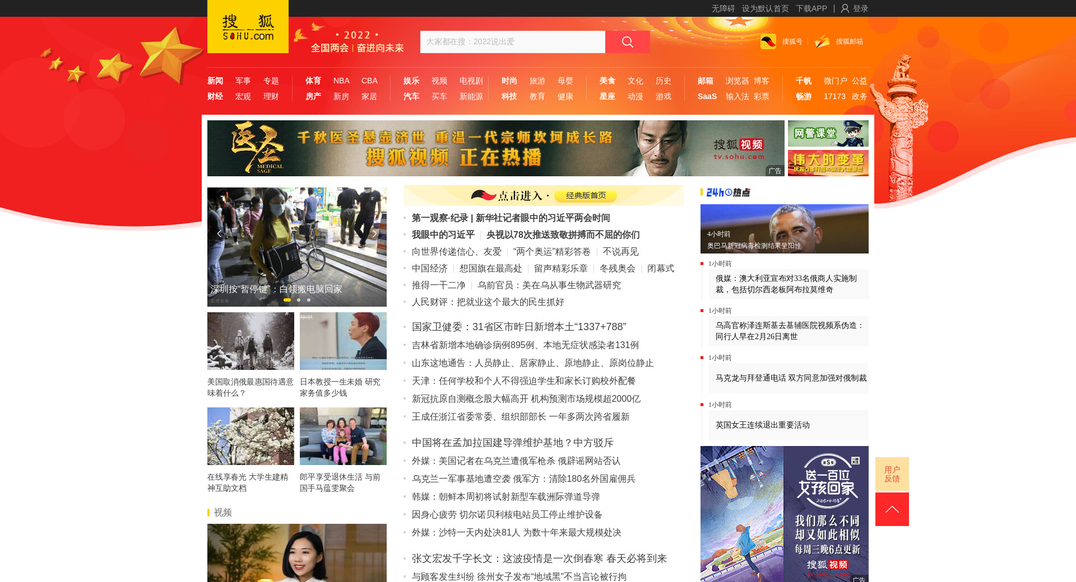Select the first carousel indicator dot
Screen dimensions: 1076x582
(x=287, y=300)
